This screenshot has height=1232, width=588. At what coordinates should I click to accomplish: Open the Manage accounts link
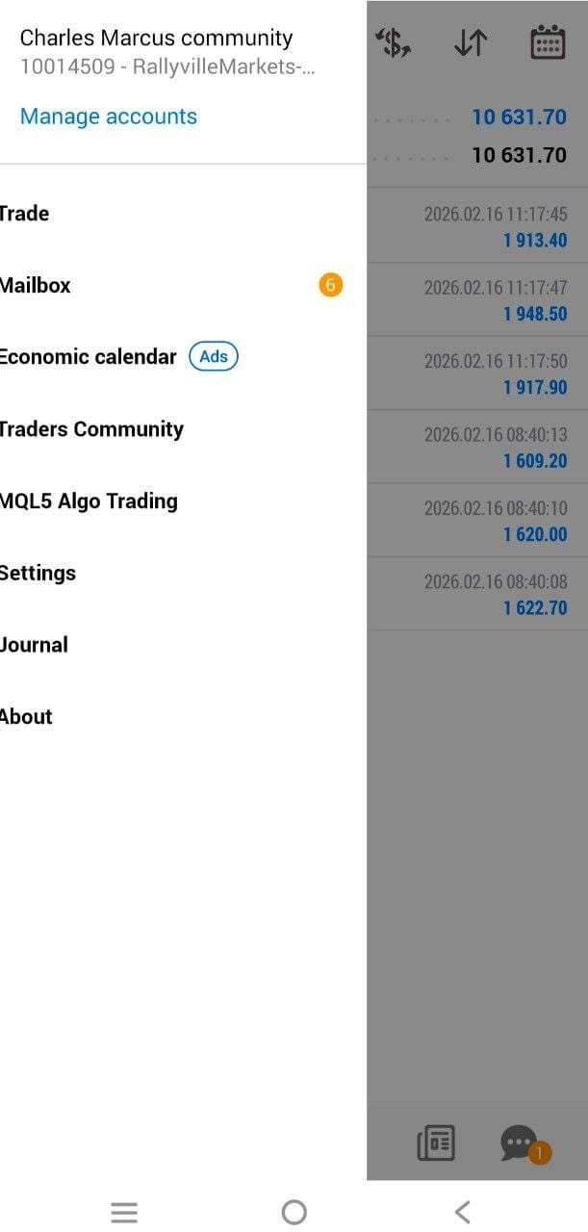109,116
